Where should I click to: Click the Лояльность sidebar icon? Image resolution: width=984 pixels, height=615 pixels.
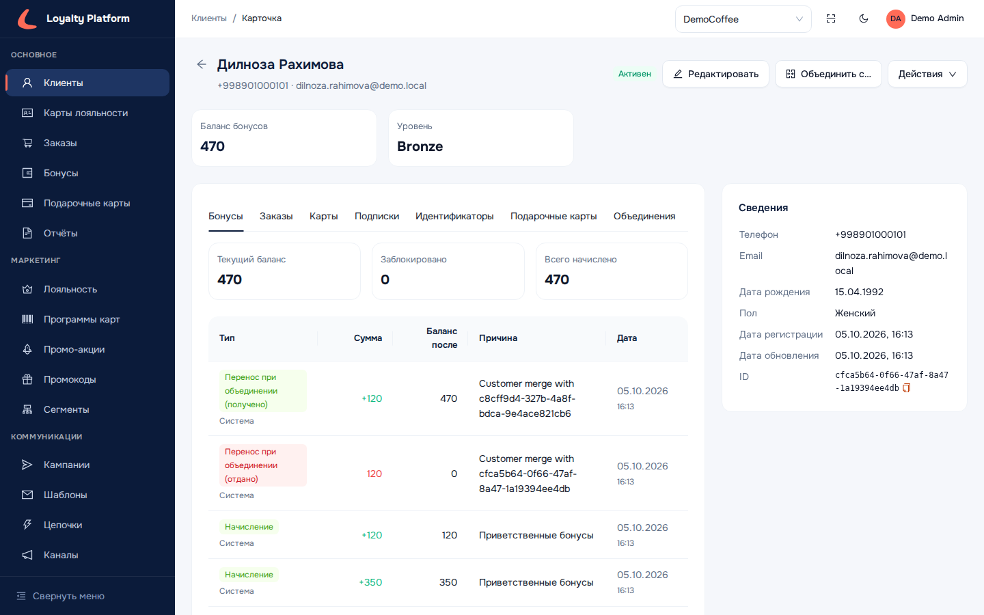click(27, 289)
